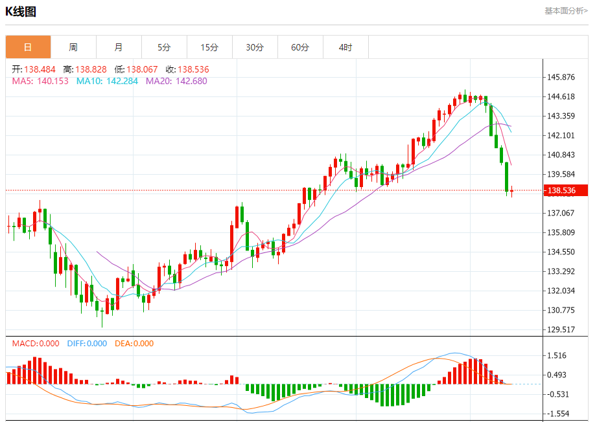Switch to the 5分 timeframe

[164, 47]
